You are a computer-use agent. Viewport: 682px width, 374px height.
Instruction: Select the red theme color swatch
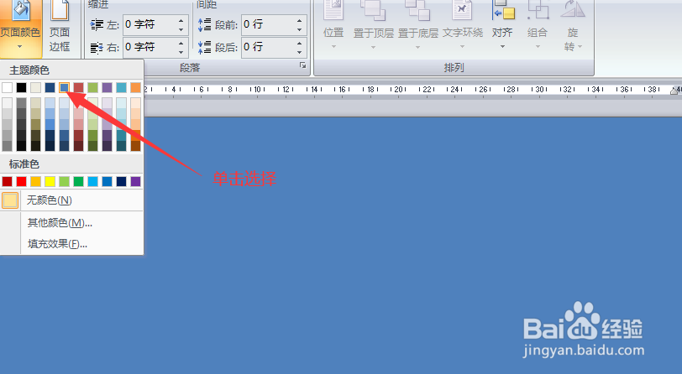coord(79,88)
